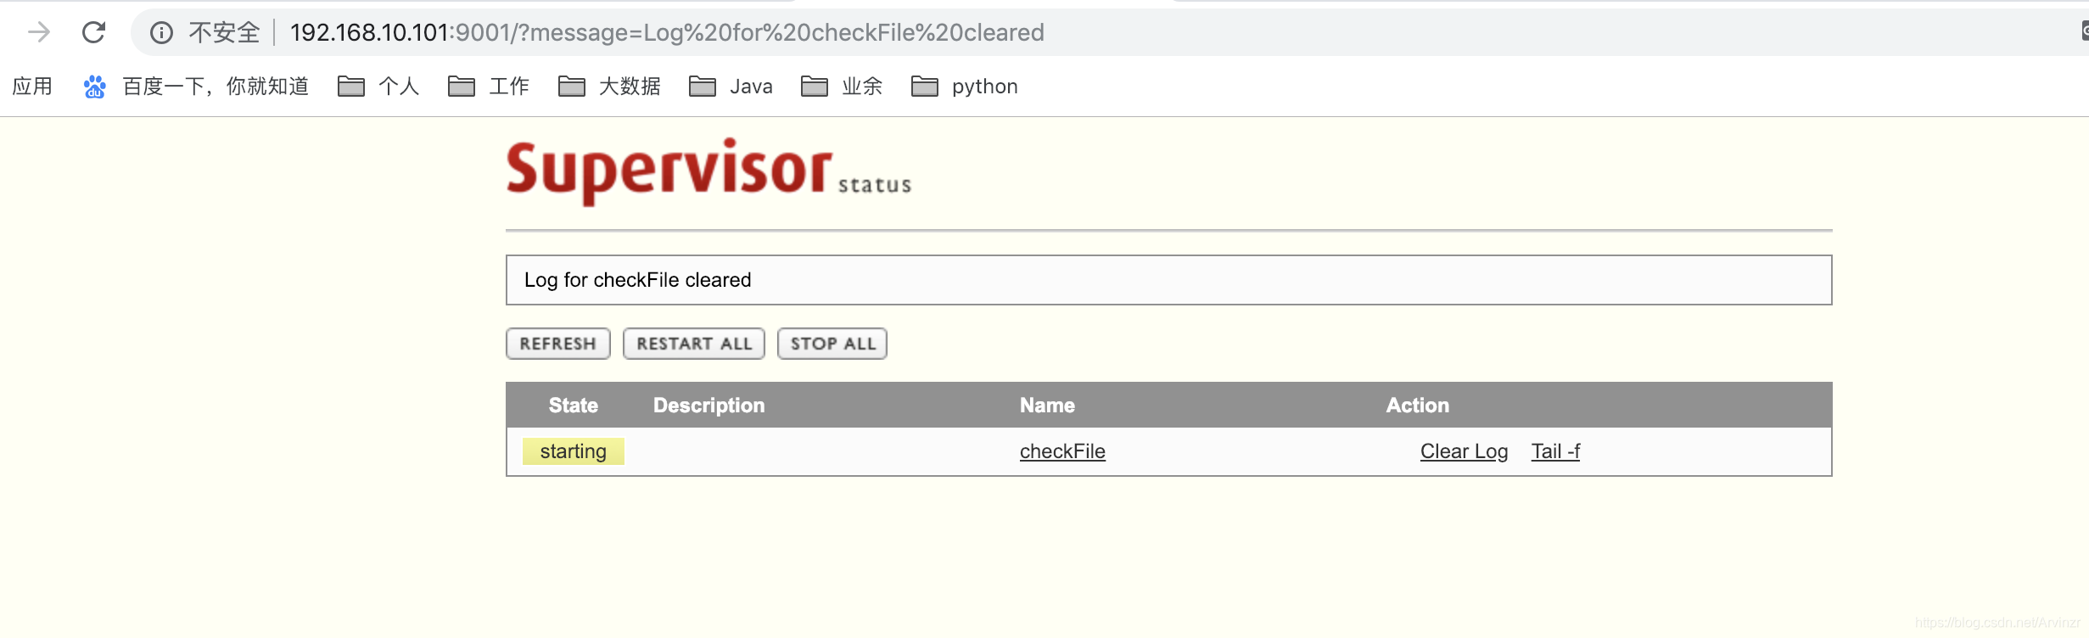This screenshot has width=2089, height=638.
Task: Click the starting state badge
Action: (574, 451)
